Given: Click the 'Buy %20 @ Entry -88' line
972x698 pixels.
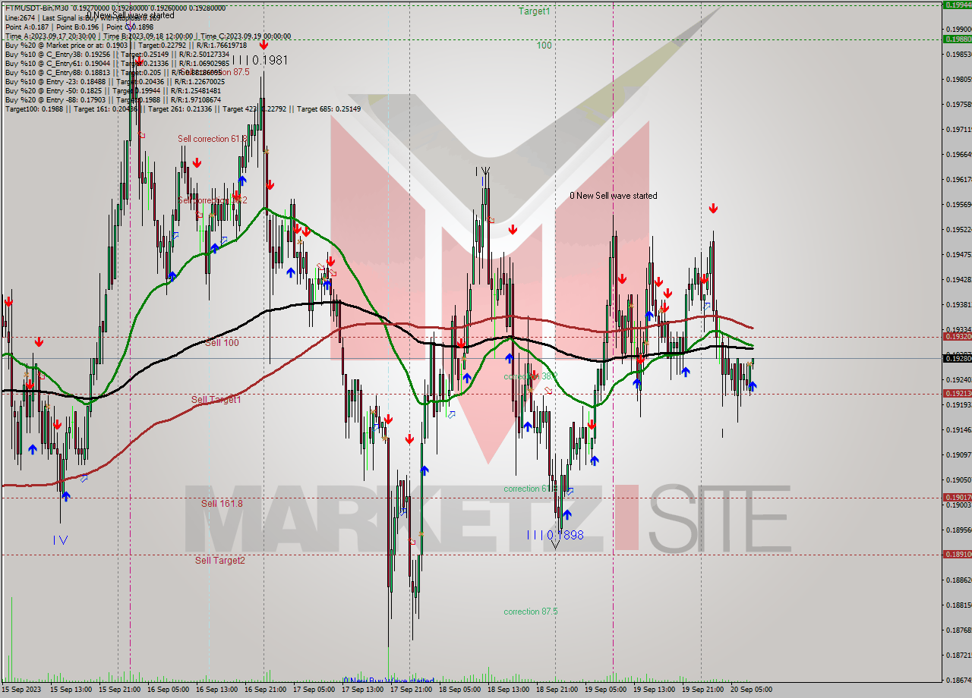Looking at the screenshot, I should [113, 99].
